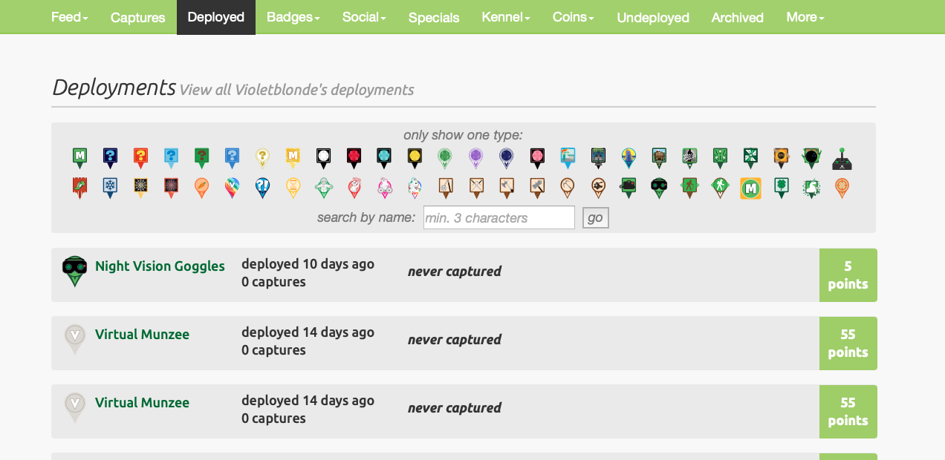Filter by the orange carrot pin icon
The image size is (945, 460).
coord(201,188)
